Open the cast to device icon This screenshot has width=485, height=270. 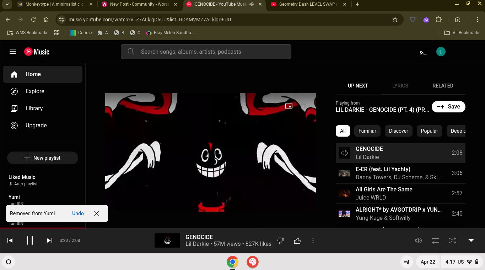(423, 52)
